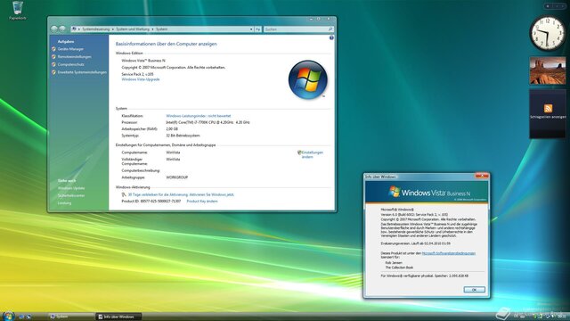Click the Windows logo orb in System window

point(308,79)
